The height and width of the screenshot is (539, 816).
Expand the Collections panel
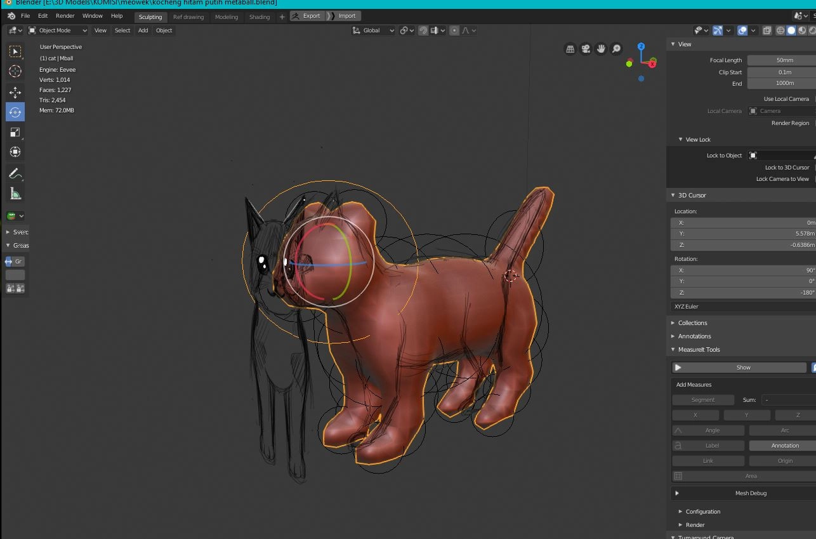coord(692,323)
